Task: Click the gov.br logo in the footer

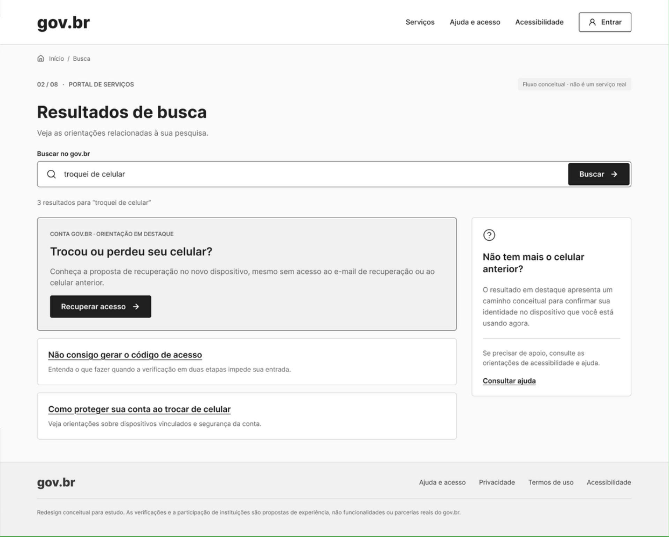Action: pyautogui.click(x=56, y=482)
